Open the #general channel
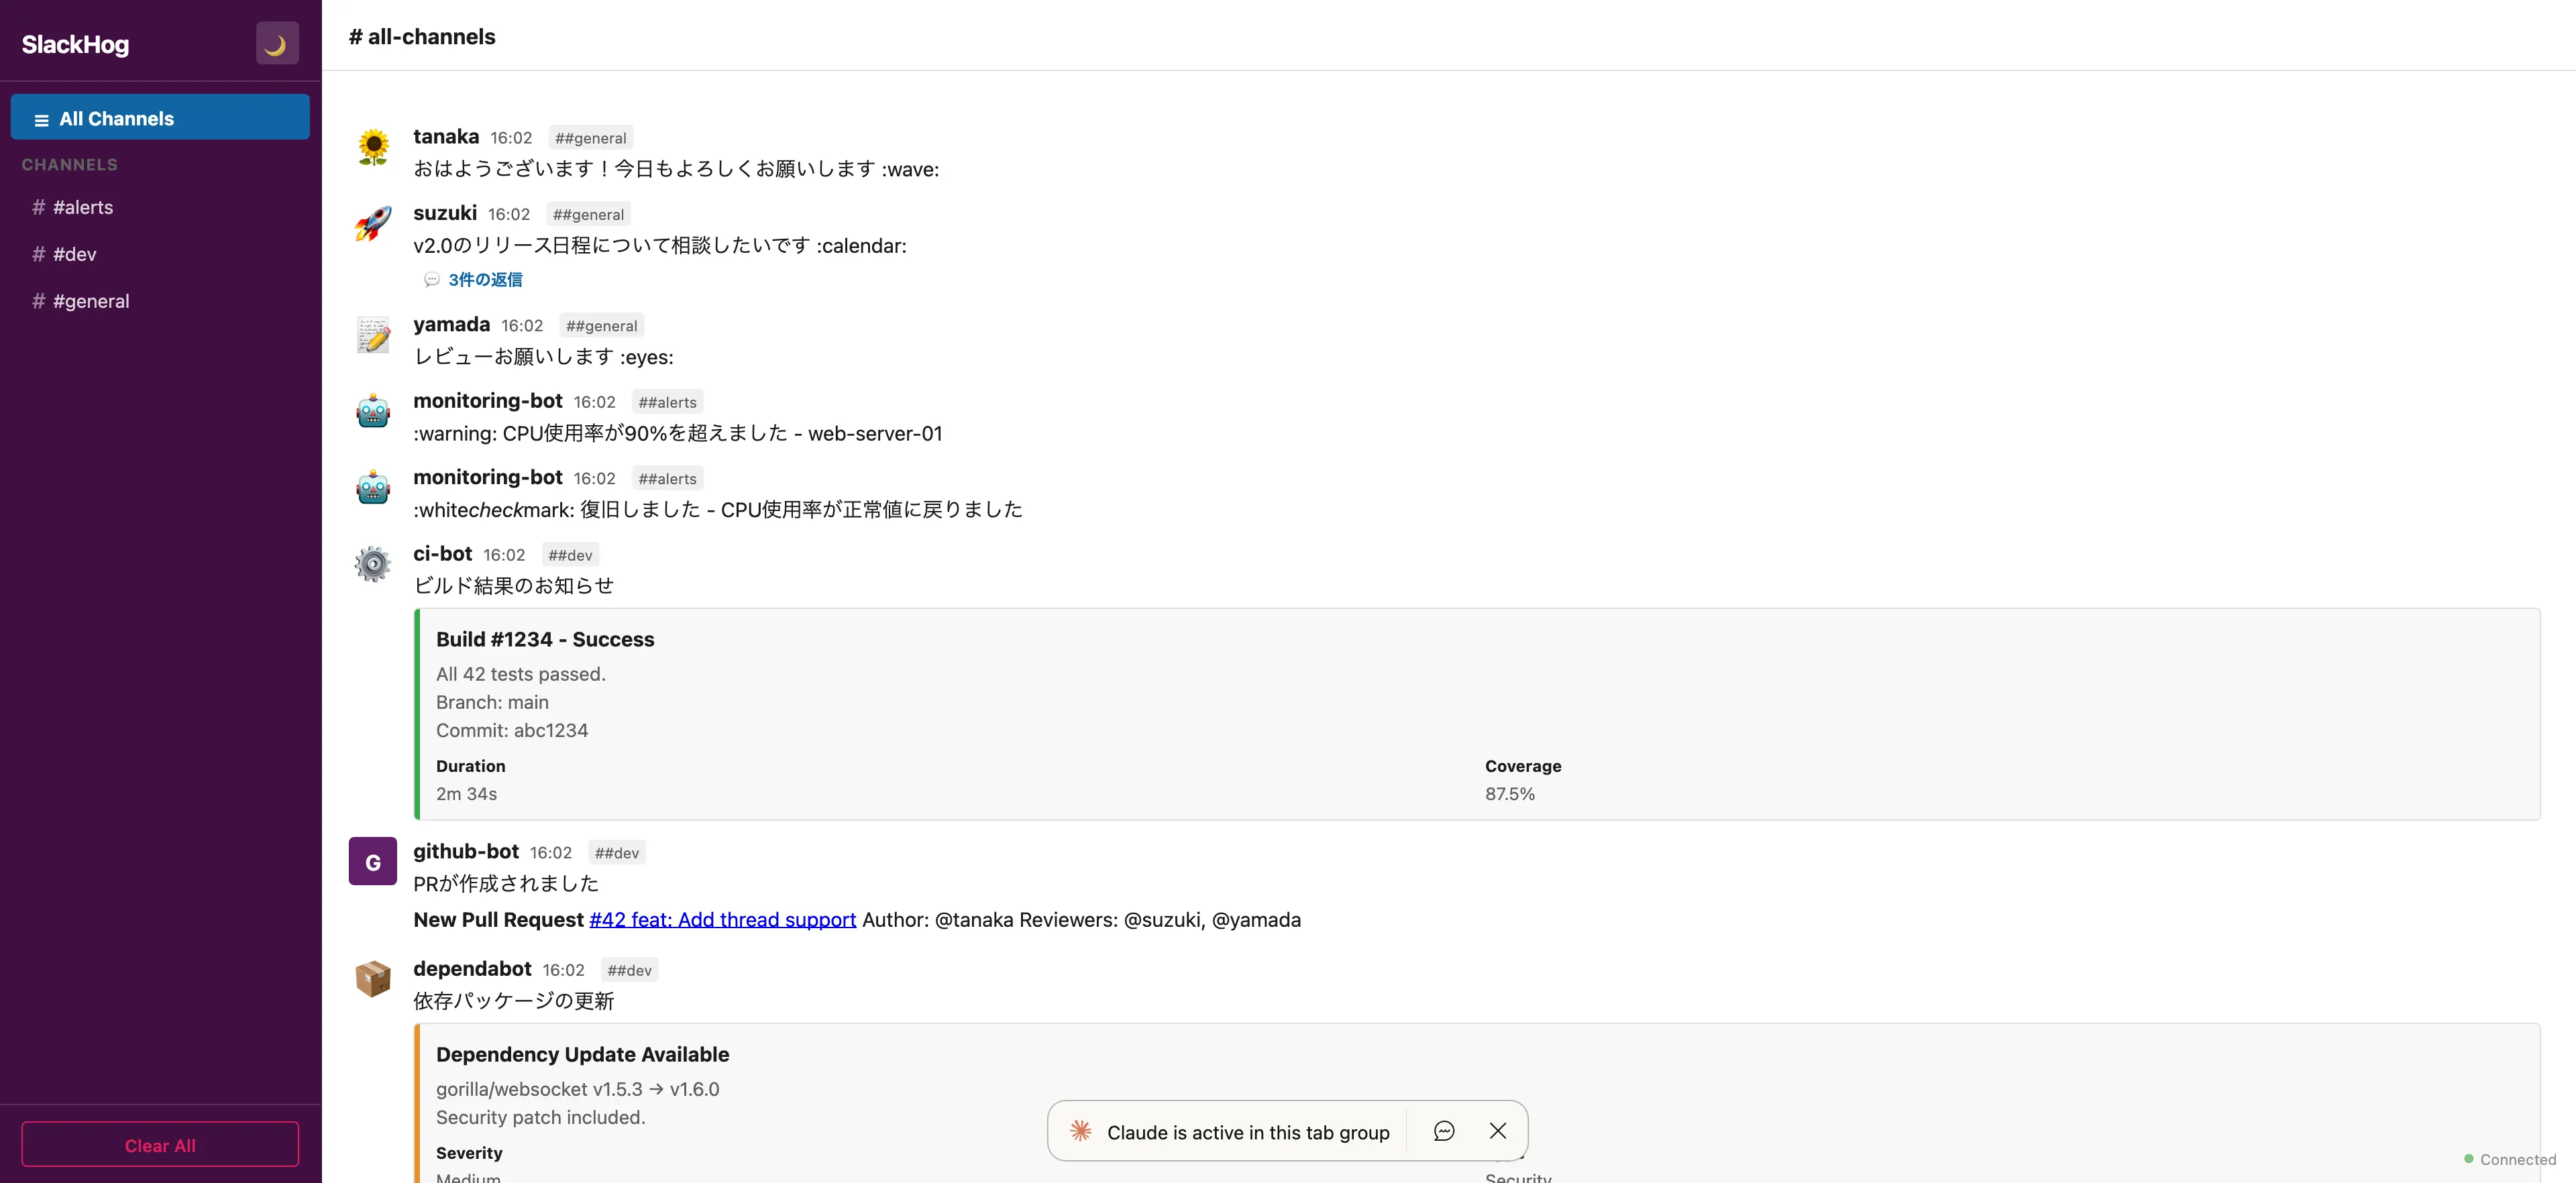 tap(90, 301)
